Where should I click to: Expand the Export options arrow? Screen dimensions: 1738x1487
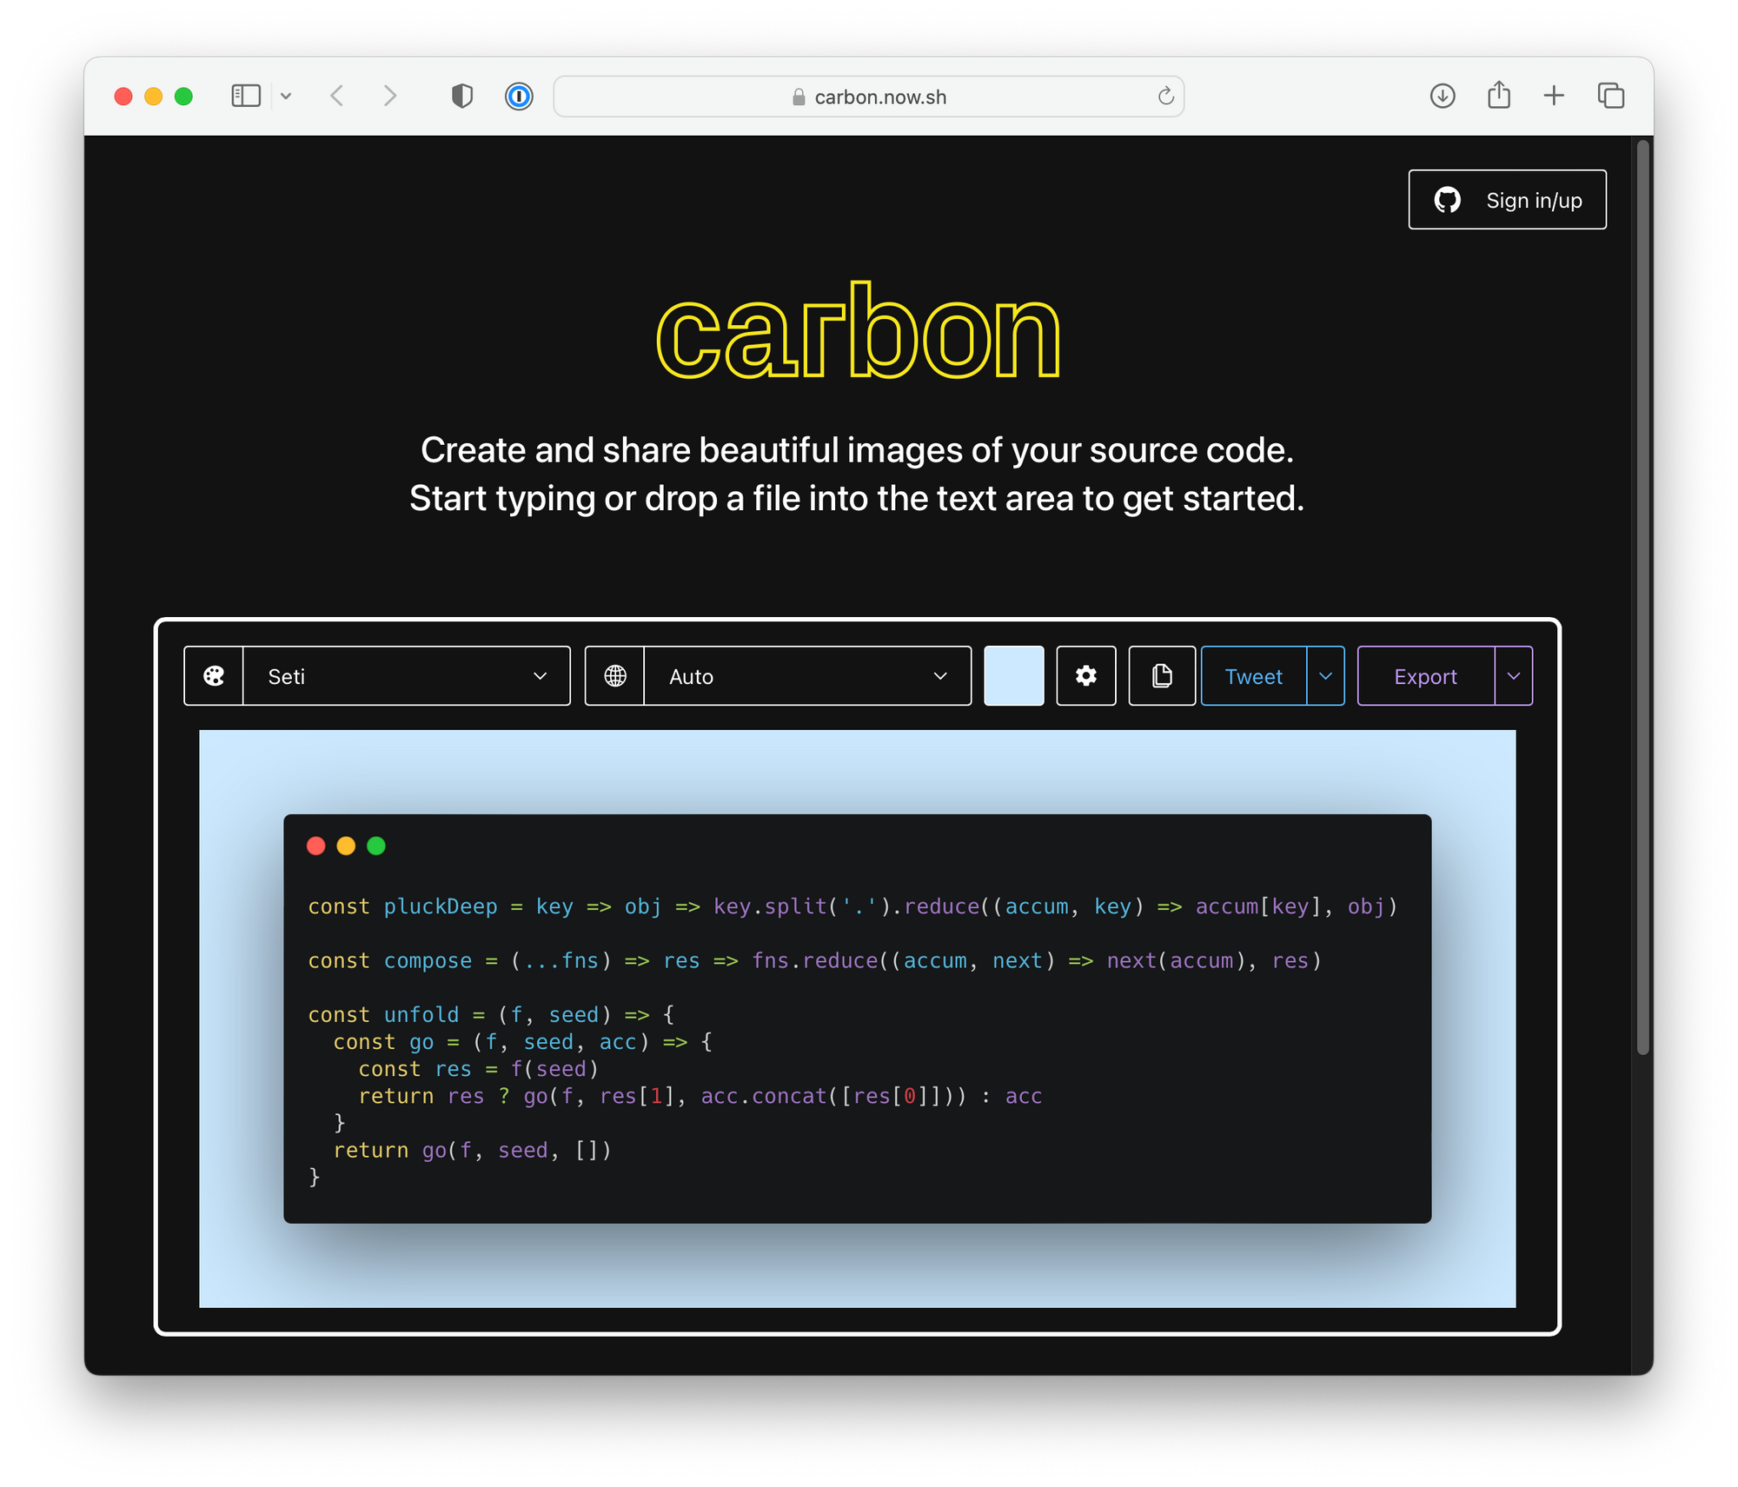tap(1513, 676)
